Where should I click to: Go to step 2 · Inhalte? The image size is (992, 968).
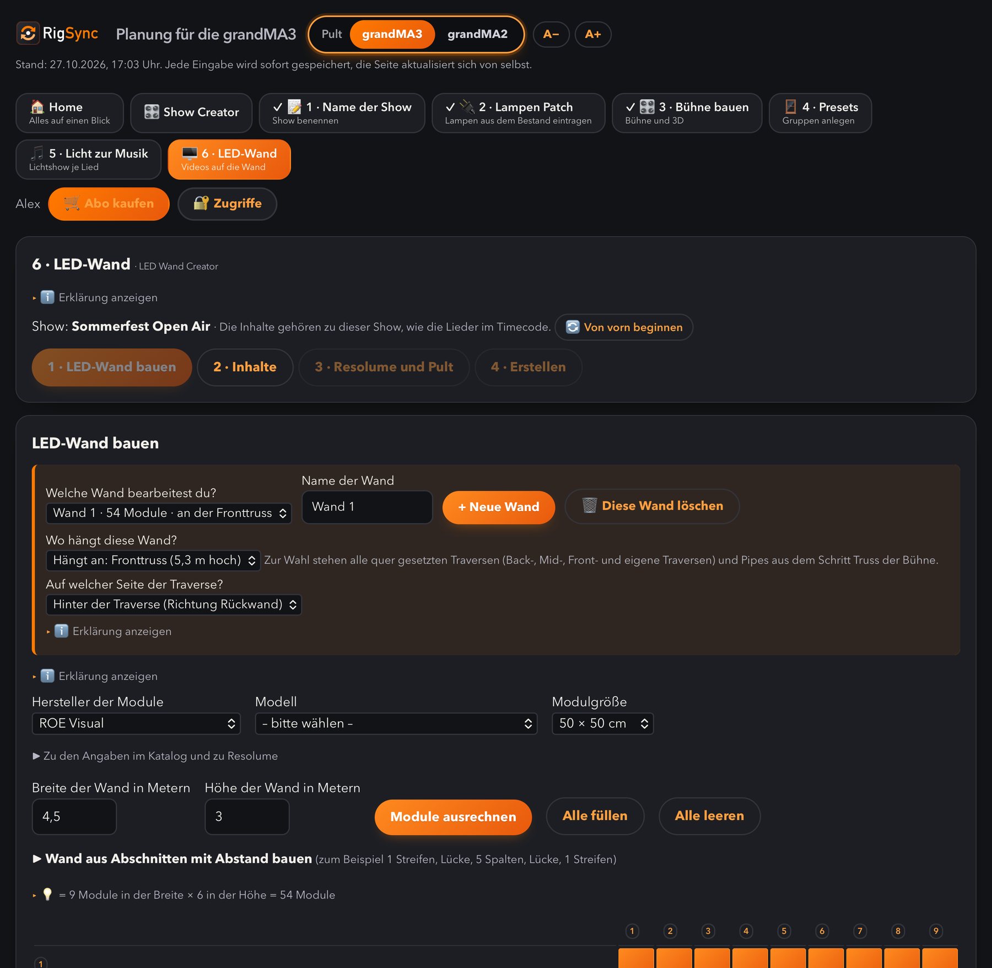(245, 367)
